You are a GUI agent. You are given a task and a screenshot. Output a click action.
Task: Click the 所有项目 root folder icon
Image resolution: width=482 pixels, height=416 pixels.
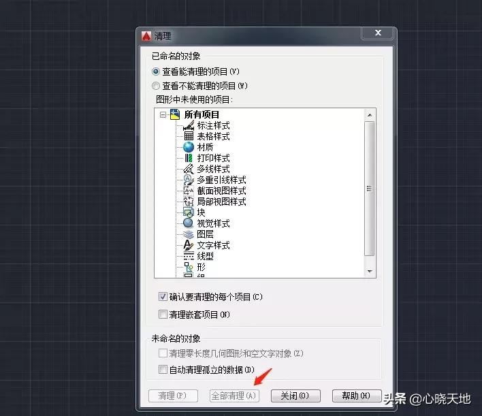click(175, 114)
